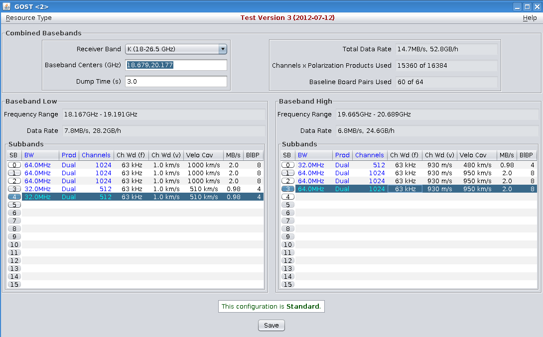Click the Dump Time input field
Viewport: 543px width, 337px height.
tap(176, 82)
